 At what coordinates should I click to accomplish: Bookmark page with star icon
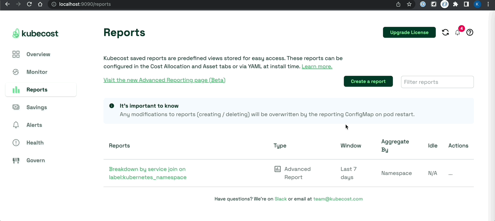(x=409, y=4)
